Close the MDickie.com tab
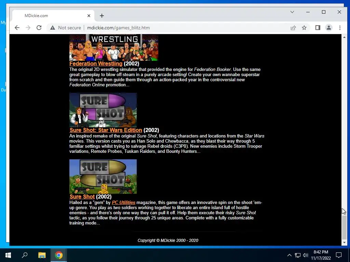 (89, 16)
